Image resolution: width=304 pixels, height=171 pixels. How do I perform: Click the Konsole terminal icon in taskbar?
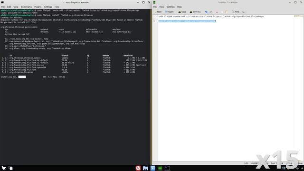167,168
